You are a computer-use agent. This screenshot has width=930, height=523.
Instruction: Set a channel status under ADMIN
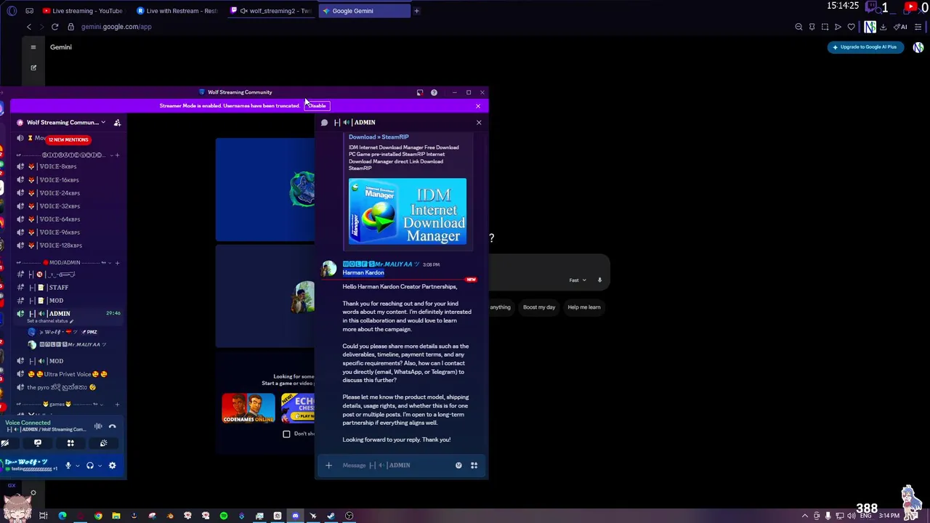[x=49, y=321]
